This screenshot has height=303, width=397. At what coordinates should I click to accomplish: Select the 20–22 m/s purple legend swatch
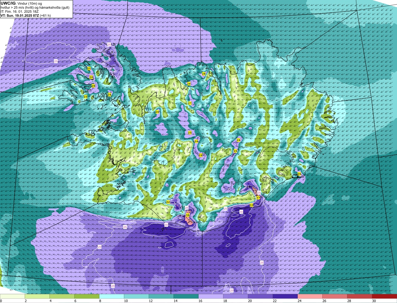[x=261, y=296]
